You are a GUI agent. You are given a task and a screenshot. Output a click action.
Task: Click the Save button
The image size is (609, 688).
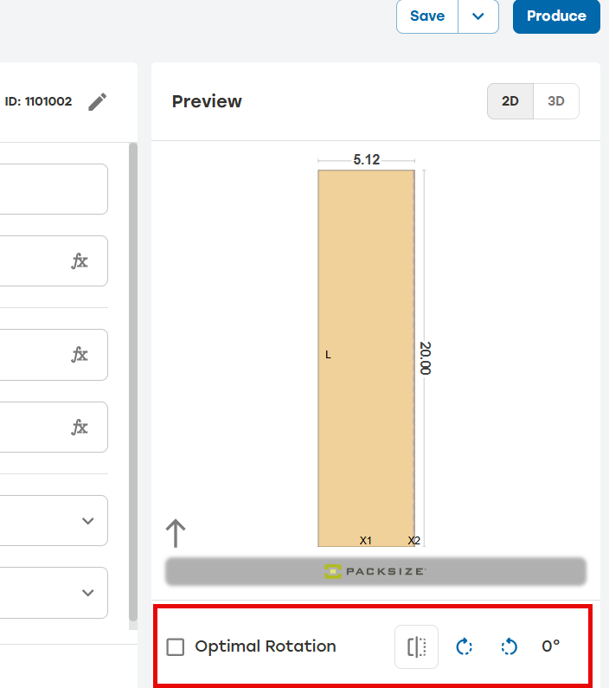coord(427,16)
